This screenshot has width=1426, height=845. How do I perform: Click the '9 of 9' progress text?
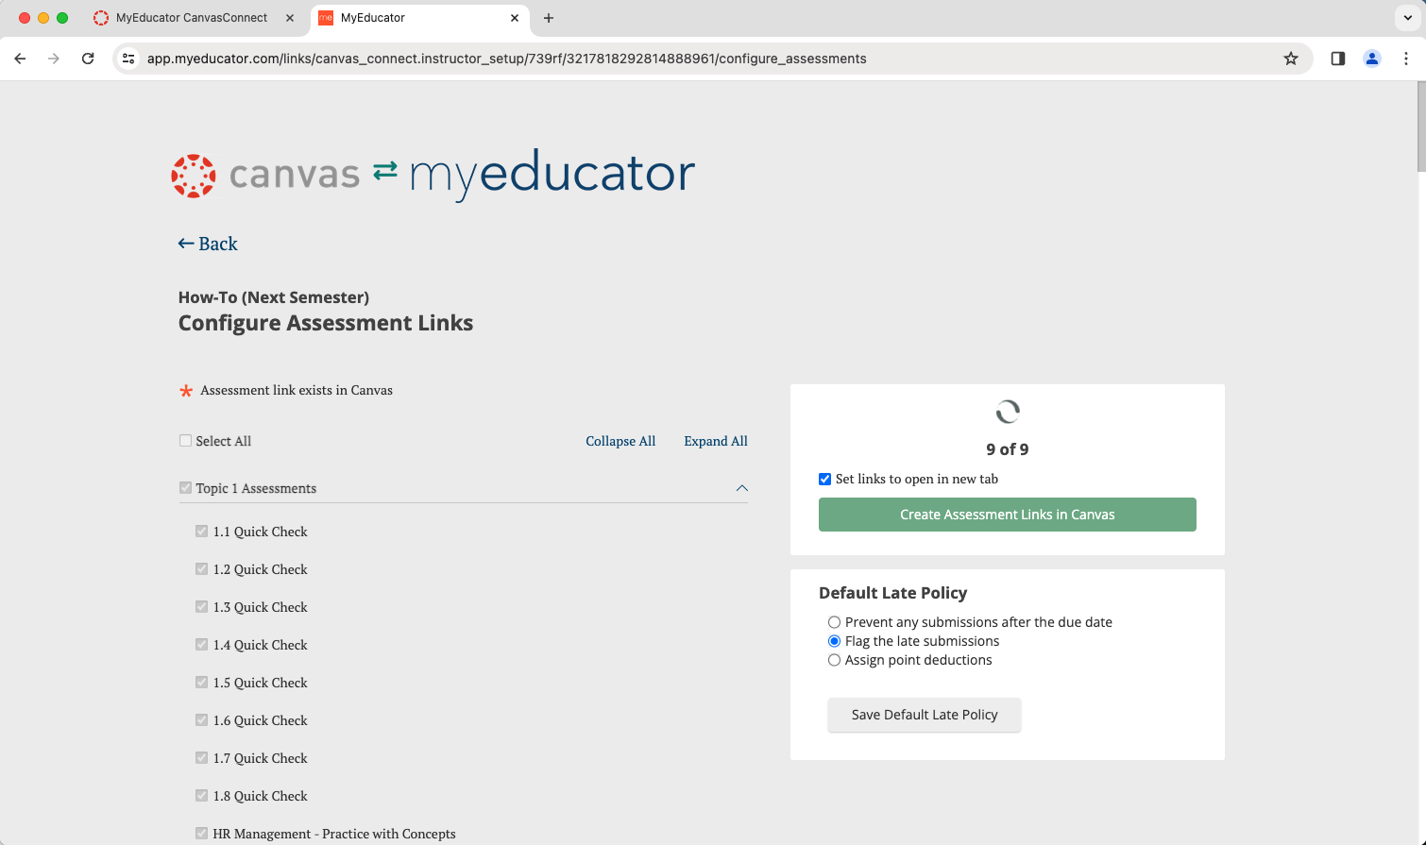click(1008, 449)
